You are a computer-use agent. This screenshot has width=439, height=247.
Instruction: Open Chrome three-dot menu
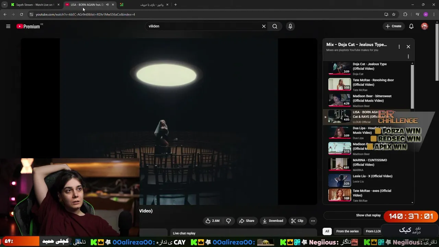click(x=434, y=14)
